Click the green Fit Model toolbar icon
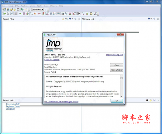The width and height of the screenshot is (162, 134). 20,14
